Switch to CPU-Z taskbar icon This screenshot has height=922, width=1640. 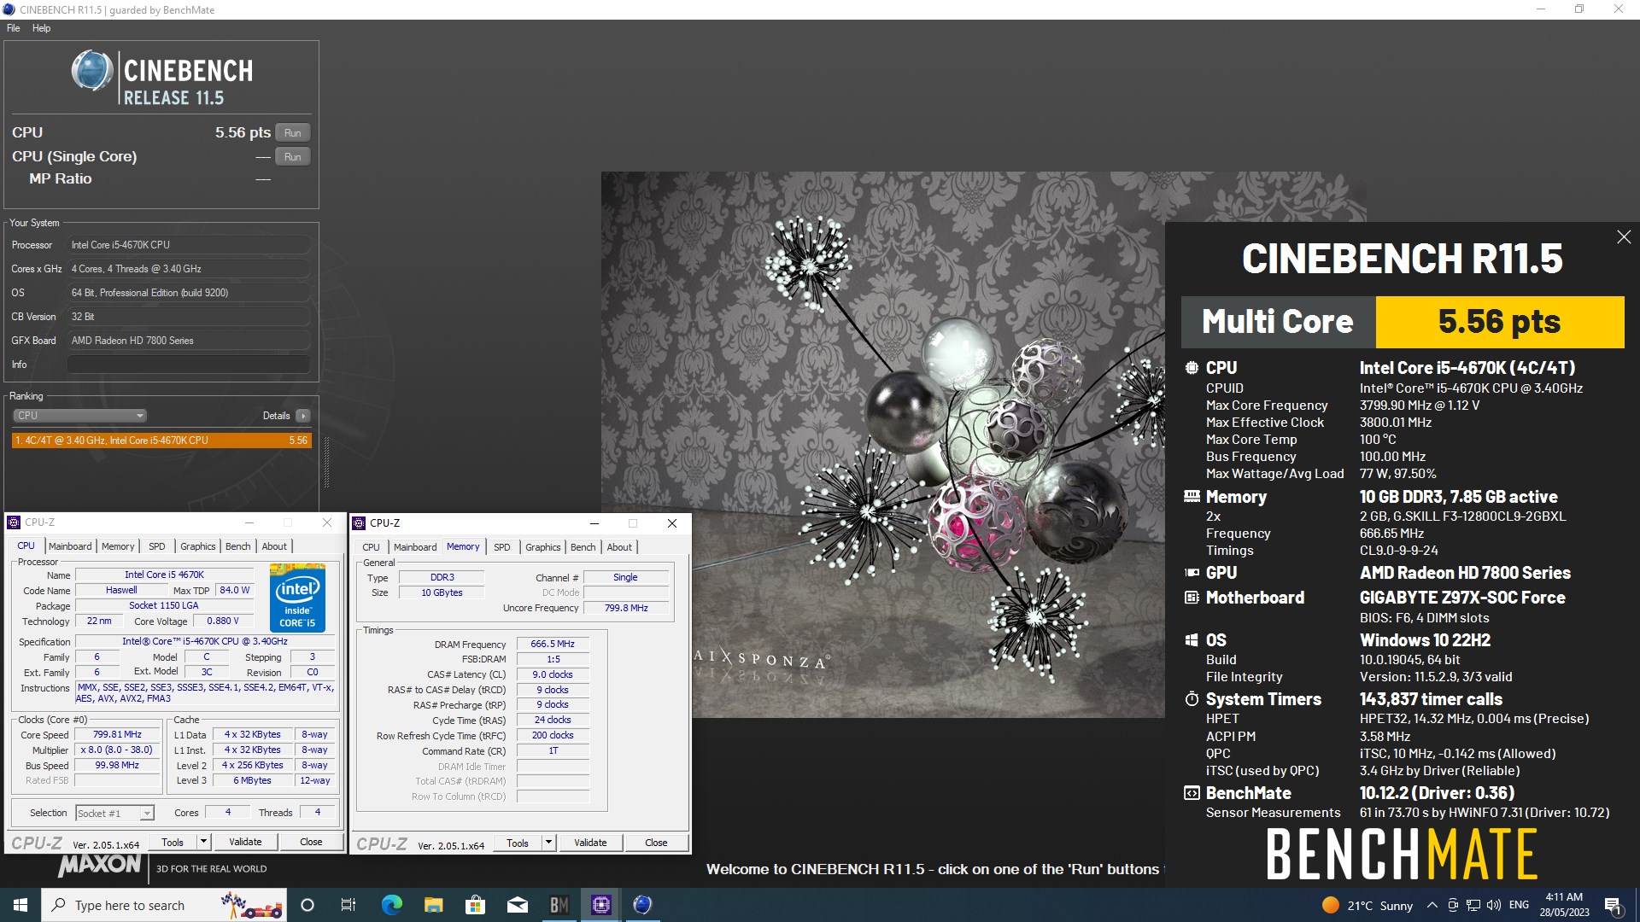[601, 905]
